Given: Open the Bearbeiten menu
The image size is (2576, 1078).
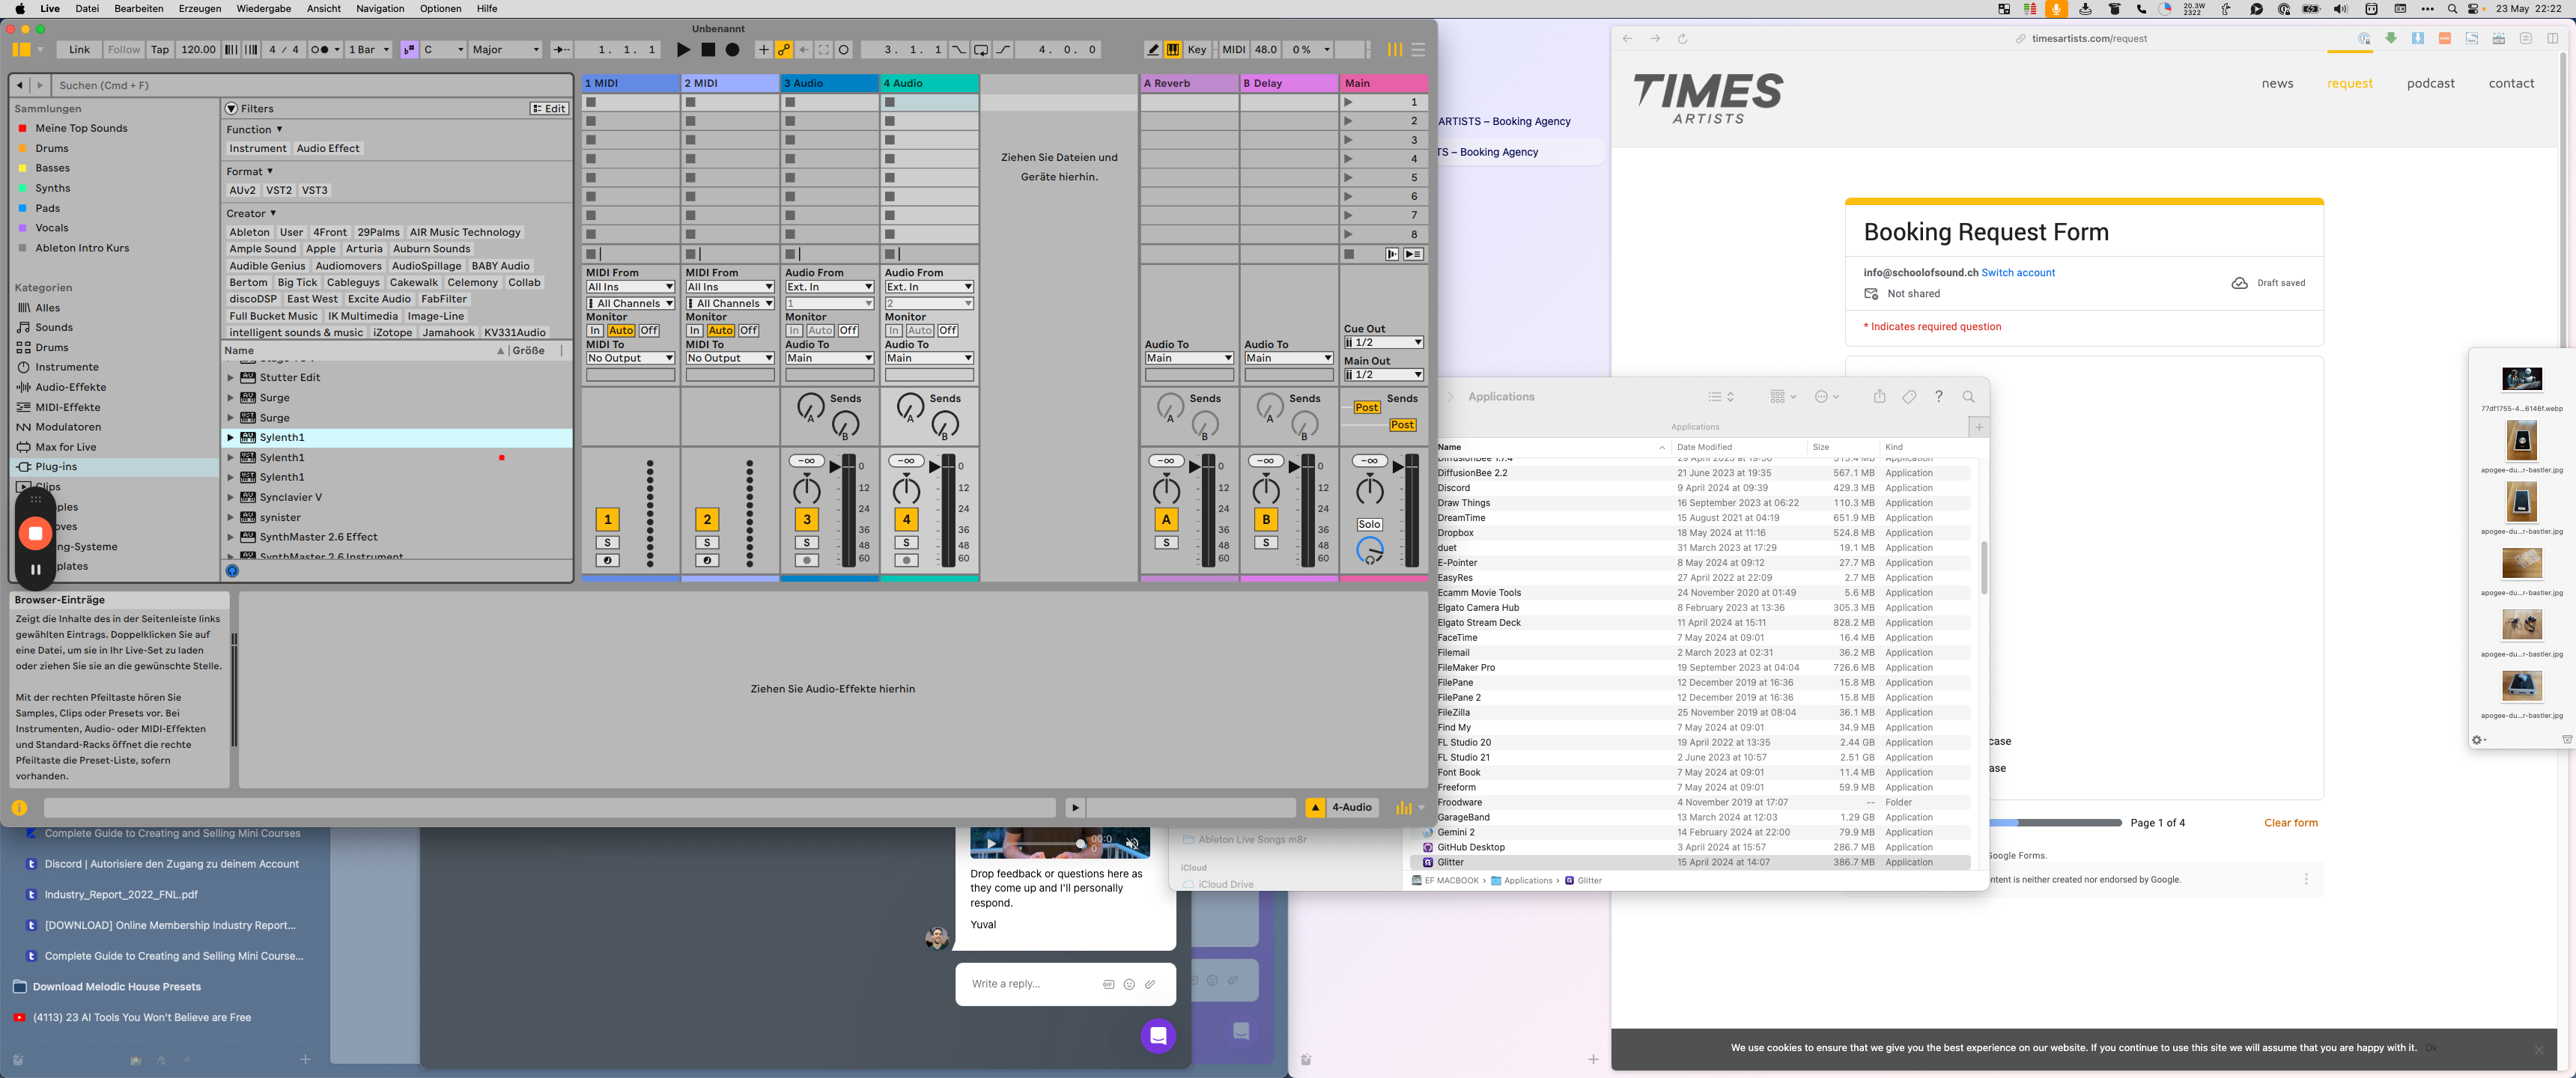Looking at the screenshot, I should (x=139, y=9).
